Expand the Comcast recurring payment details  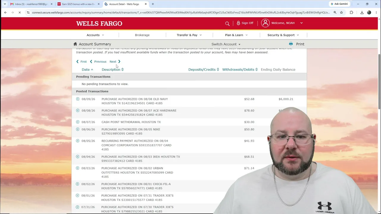click(x=78, y=141)
